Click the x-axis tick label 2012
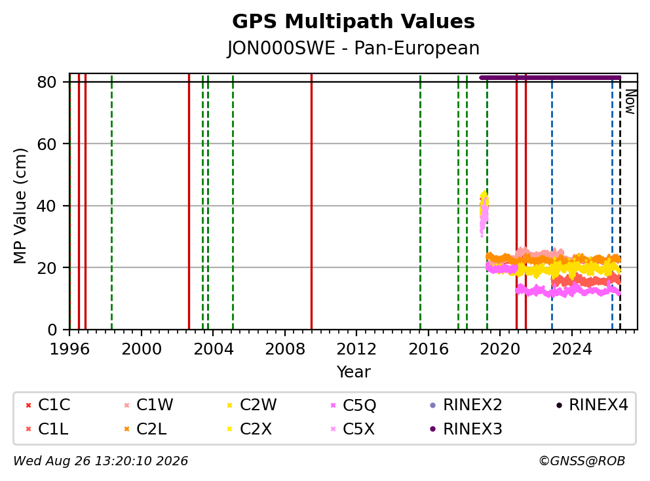 [356, 349]
